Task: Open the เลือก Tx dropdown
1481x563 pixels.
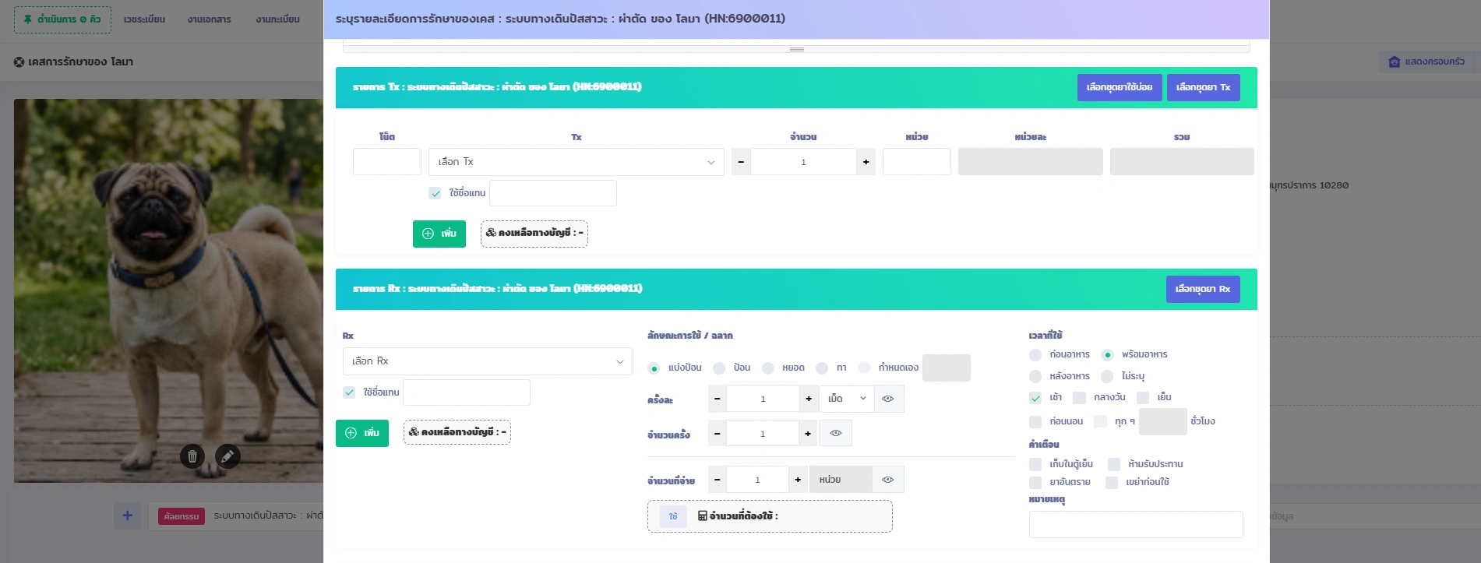Action: point(576,162)
